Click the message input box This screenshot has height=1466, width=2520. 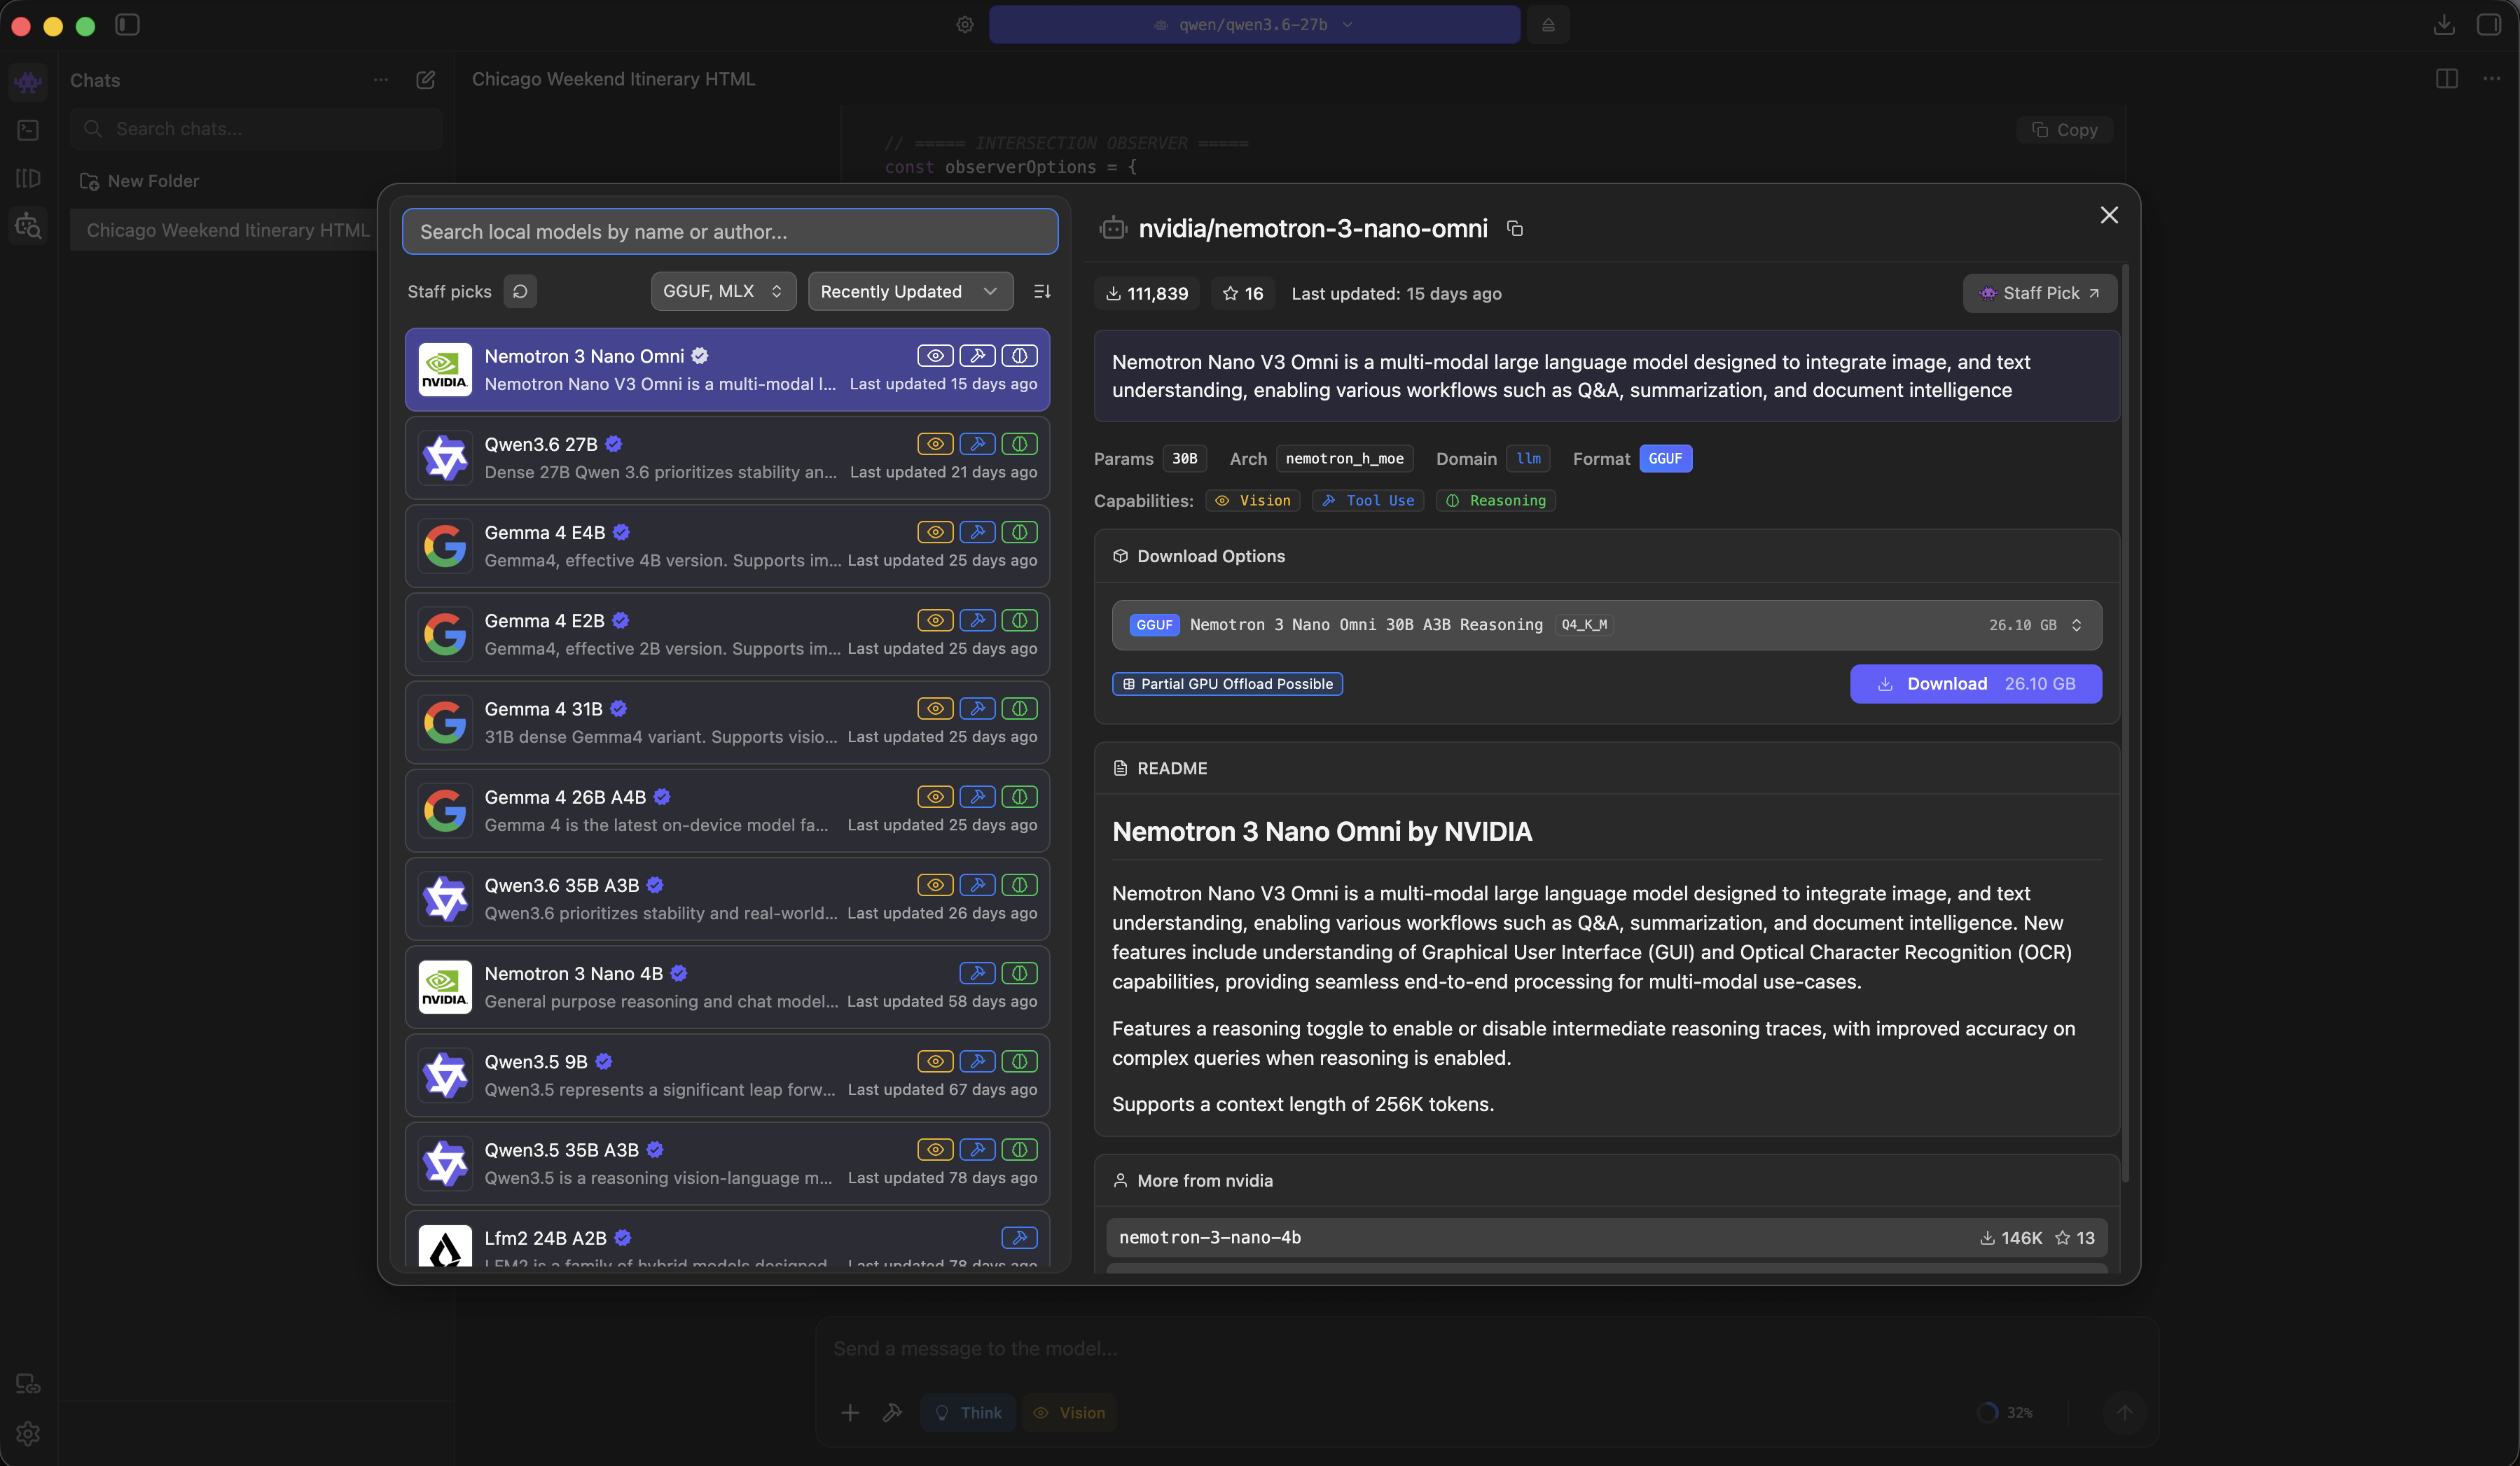(x=1486, y=1349)
